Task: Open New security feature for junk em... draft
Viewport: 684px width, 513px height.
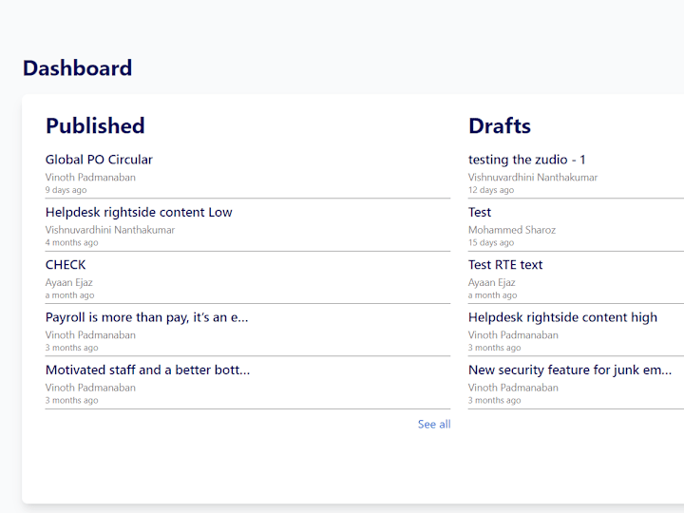Action: [570, 370]
